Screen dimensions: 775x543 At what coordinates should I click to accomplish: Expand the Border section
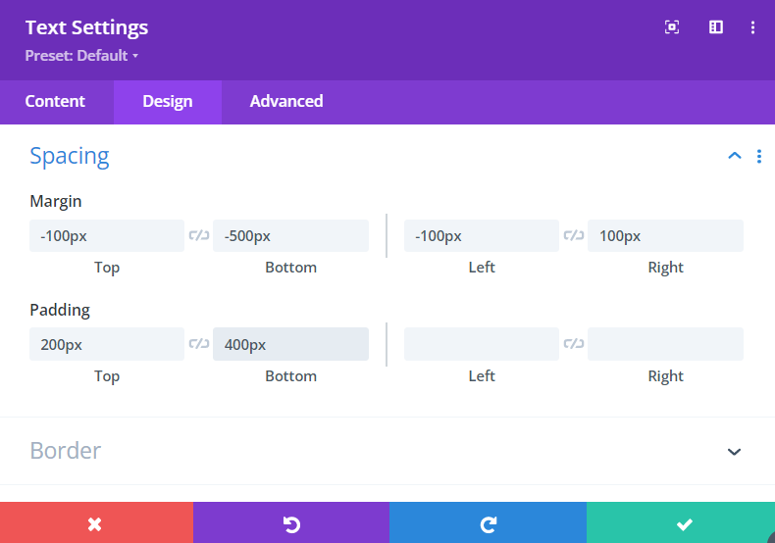pyautogui.click(x=734, y=452)
